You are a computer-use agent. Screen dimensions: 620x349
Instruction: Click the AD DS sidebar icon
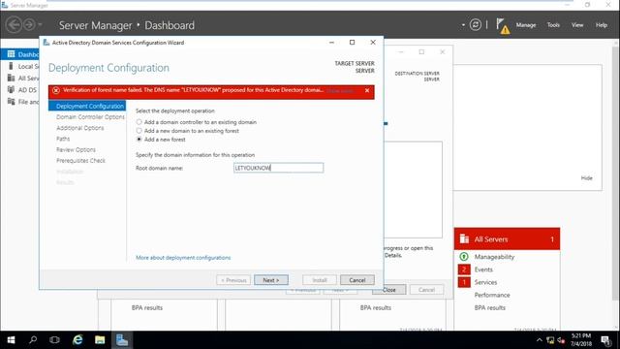coord(11,90)
